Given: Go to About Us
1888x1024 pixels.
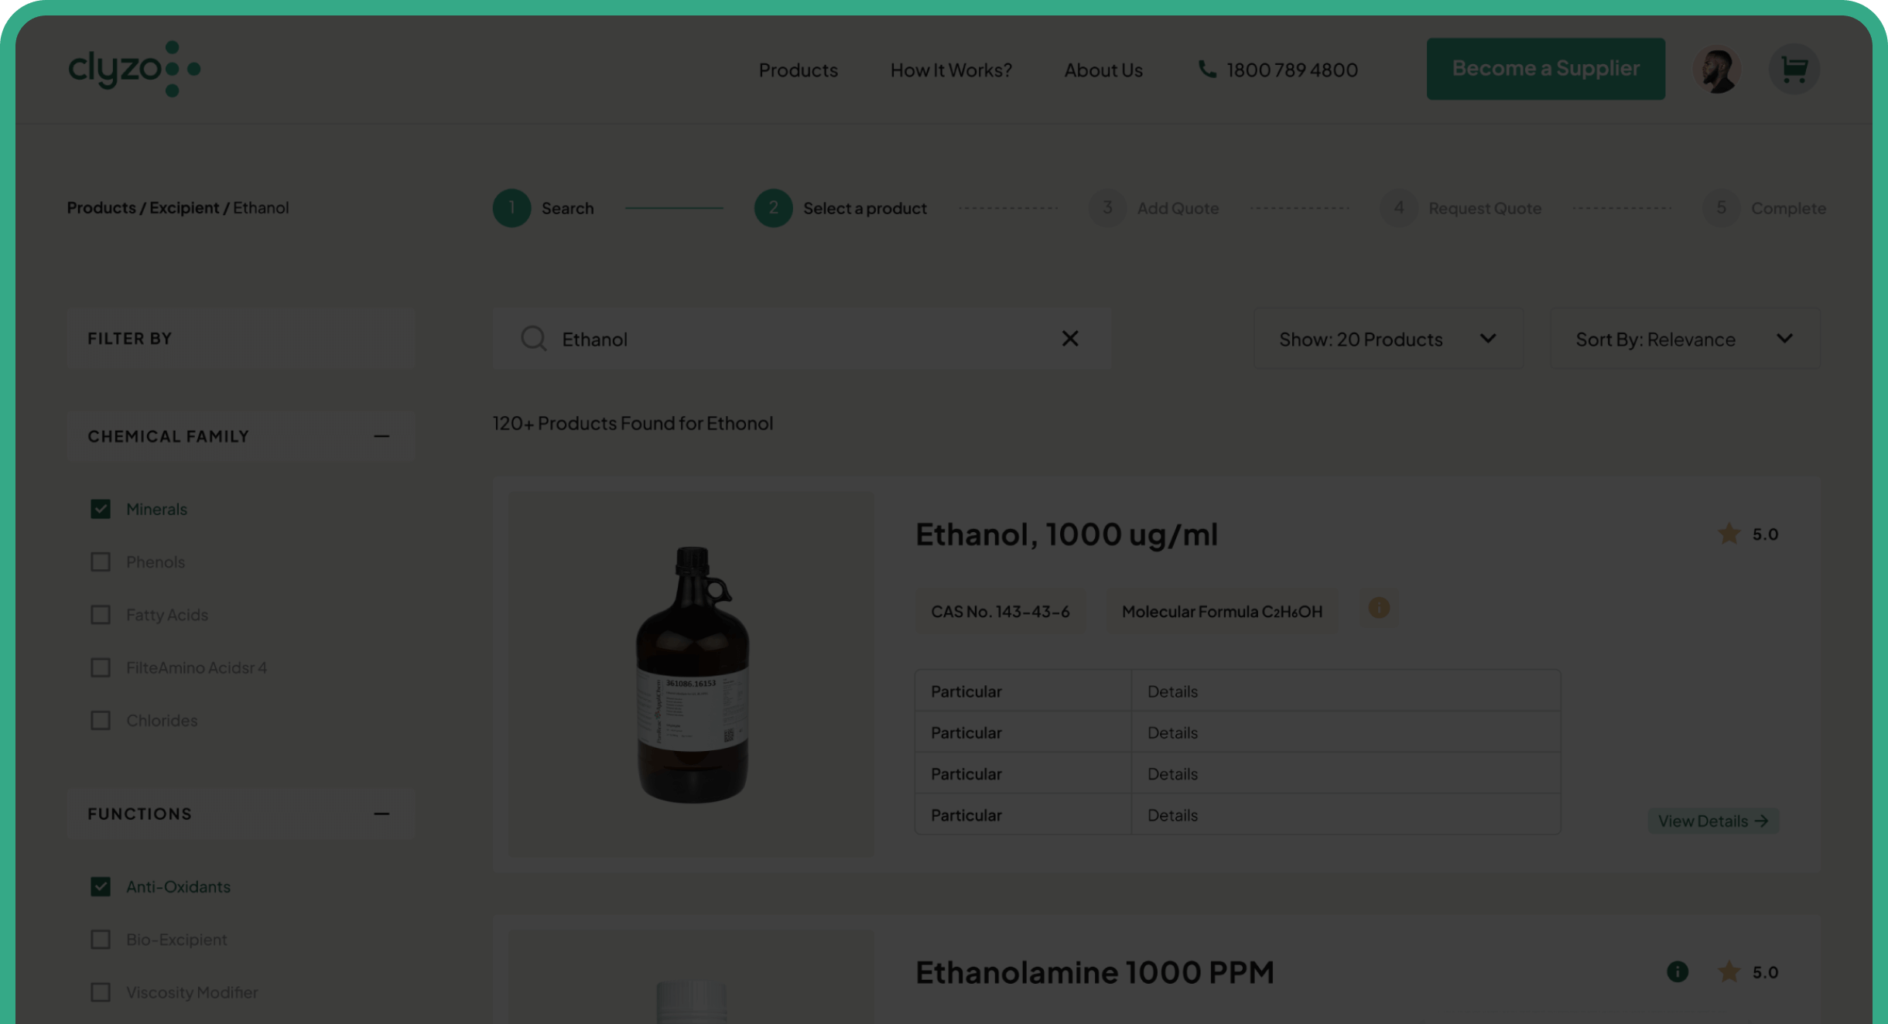Looking at the screenshot, I should 1103,70.
